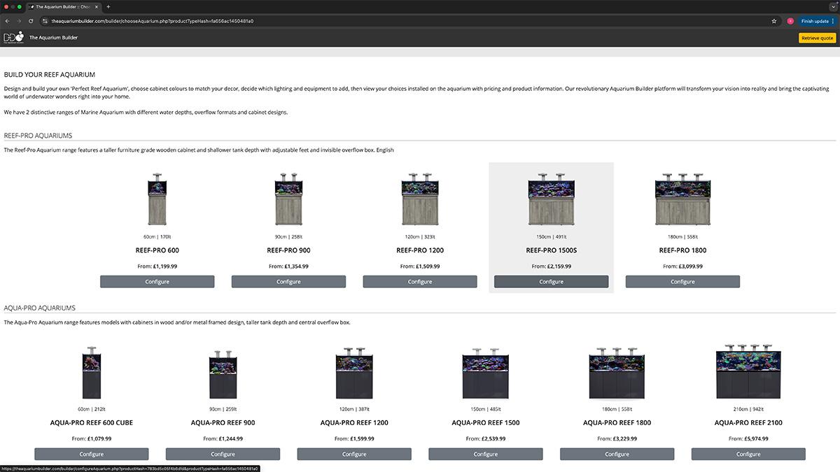Configure the REEF-PRO 1500S aquarium
840x472 pixels.
[x=551, y=282]
